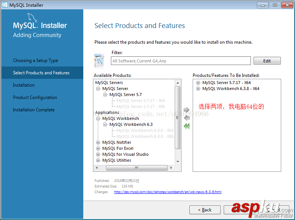Select MySQL Servers category in the tree
The height and width of the screenshot is (220, 295).
[109, 83]
